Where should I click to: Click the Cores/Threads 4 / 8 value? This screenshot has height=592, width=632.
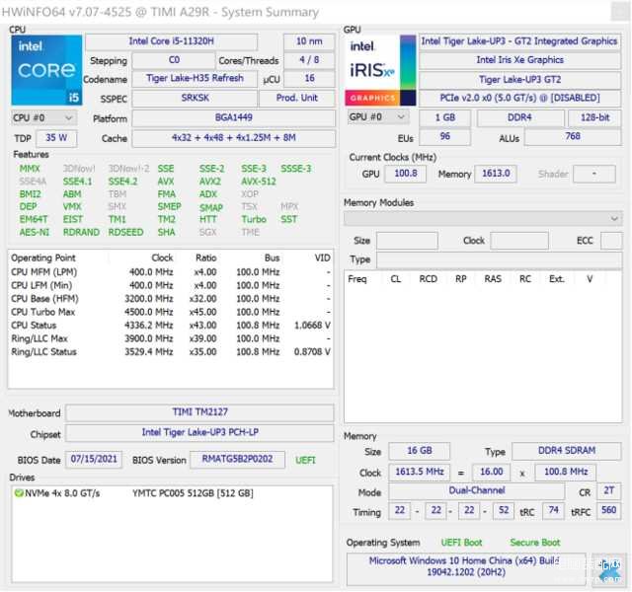click(309, 60)
